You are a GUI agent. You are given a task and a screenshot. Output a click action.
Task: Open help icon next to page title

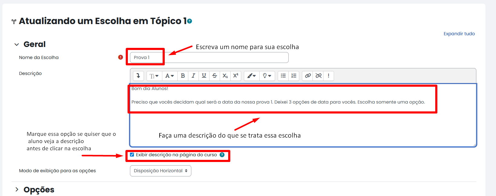point(190,21)
